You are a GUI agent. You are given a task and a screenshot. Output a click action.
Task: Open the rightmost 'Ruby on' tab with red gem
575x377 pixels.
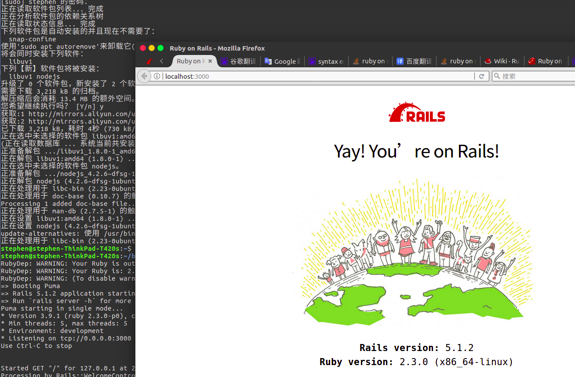tap(546, 61)
